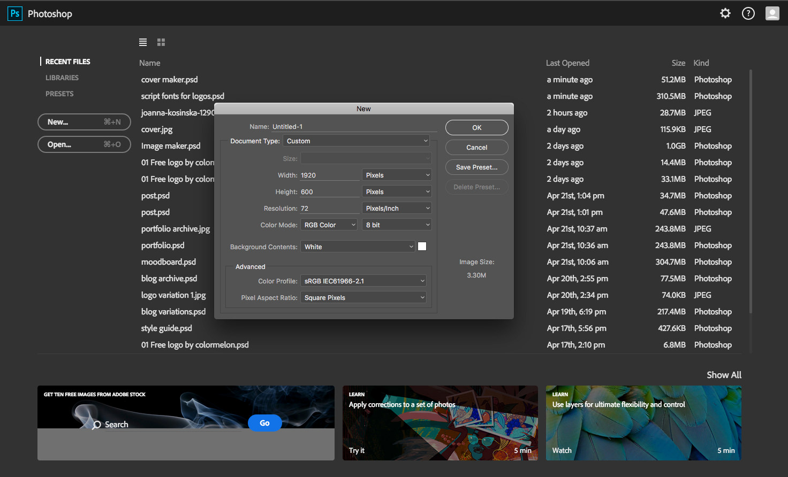
Task: Click the Width field showing 1920
Action: (x=330, y=175)
